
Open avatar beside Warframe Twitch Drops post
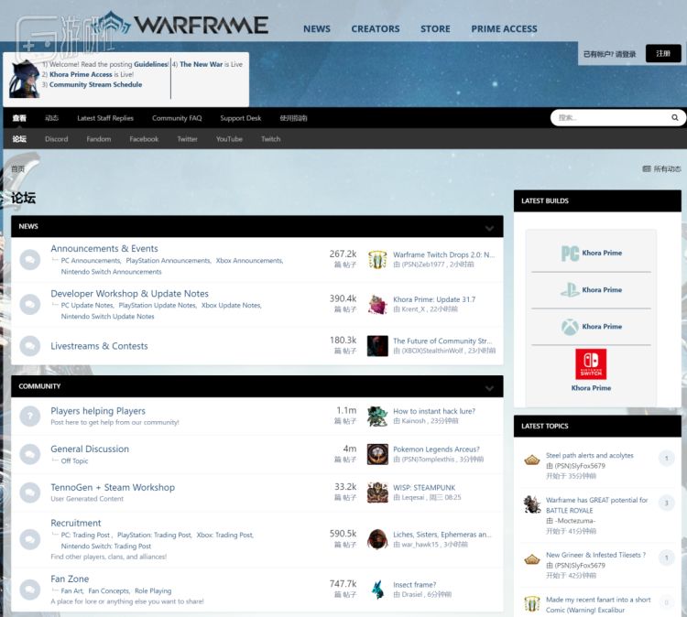[x=377, y=259]
